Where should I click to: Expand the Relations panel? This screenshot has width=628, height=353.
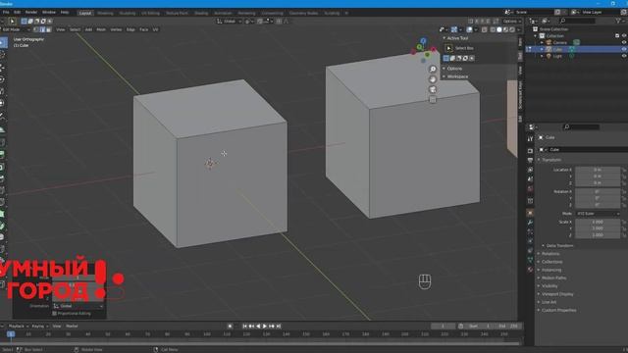point(549,254)
